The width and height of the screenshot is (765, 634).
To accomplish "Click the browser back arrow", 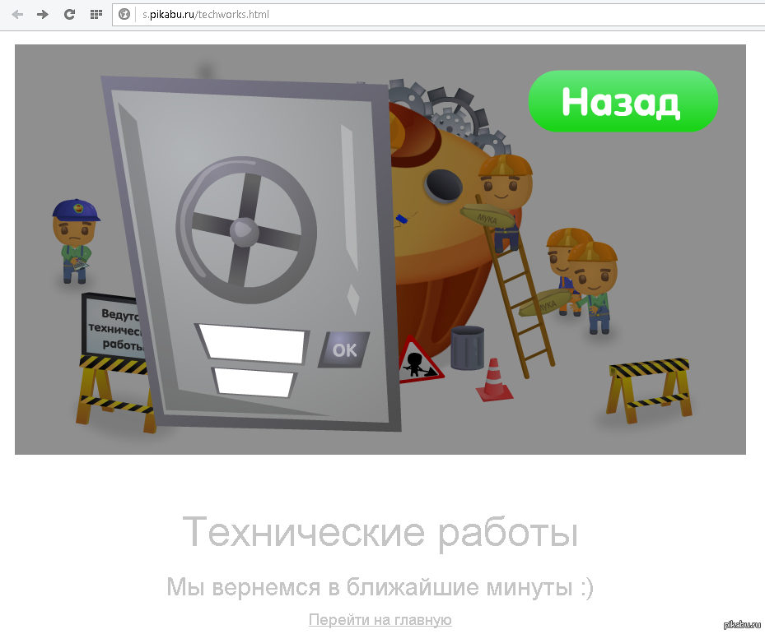I will [x=17, y=15].
